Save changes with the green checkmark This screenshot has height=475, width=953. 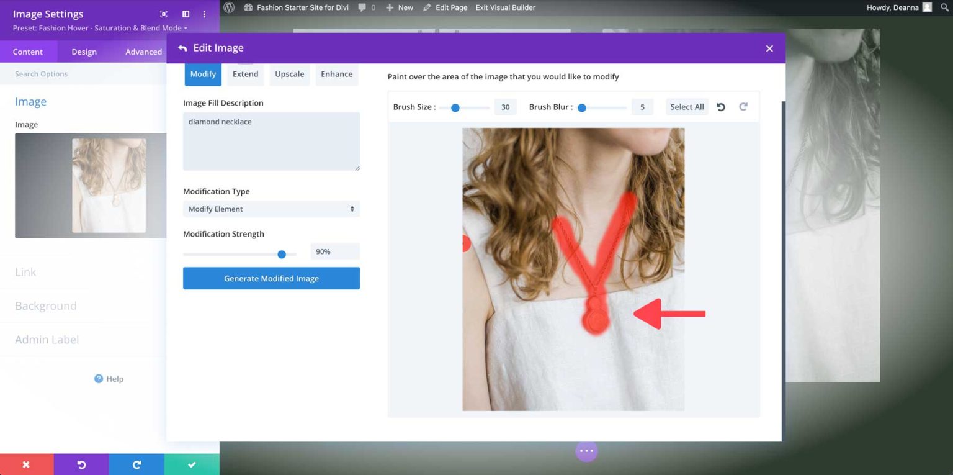pyautogui.click(x=191, y=464)
